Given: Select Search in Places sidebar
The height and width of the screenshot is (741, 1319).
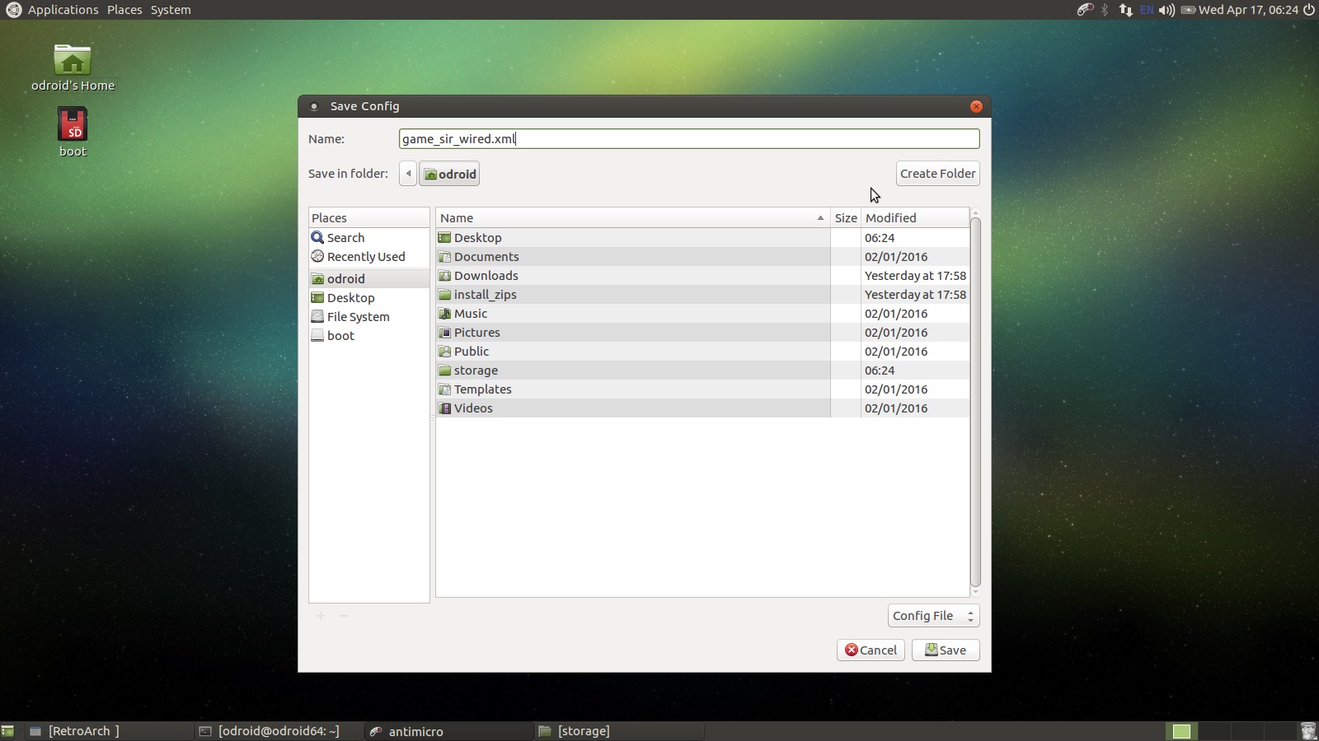Looking at the screenshot, I should (x=345, y=238).
